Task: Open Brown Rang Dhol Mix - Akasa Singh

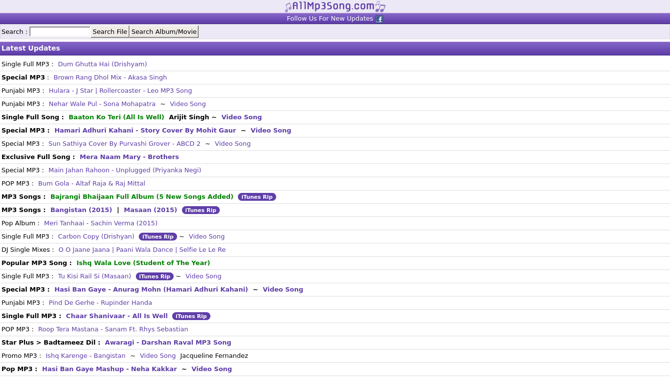Action: pos(110,78)
